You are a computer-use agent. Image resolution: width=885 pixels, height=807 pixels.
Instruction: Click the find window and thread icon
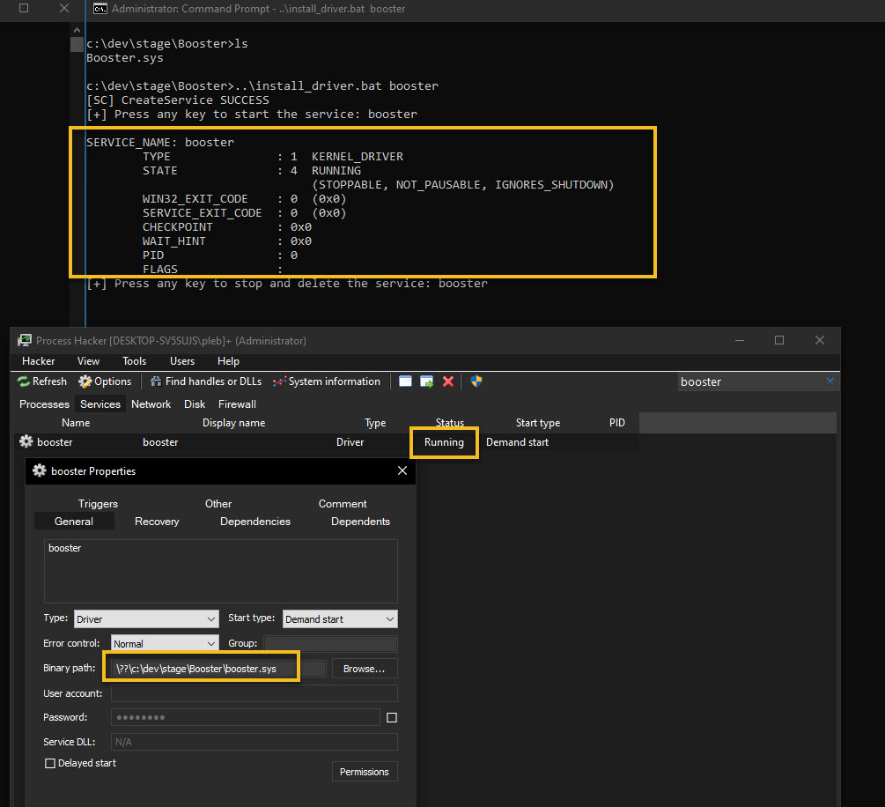[427, 381]
